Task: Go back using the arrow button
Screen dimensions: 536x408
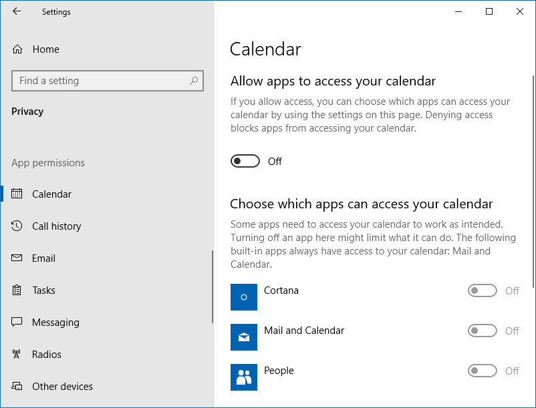Action: (x=16, y=11)
